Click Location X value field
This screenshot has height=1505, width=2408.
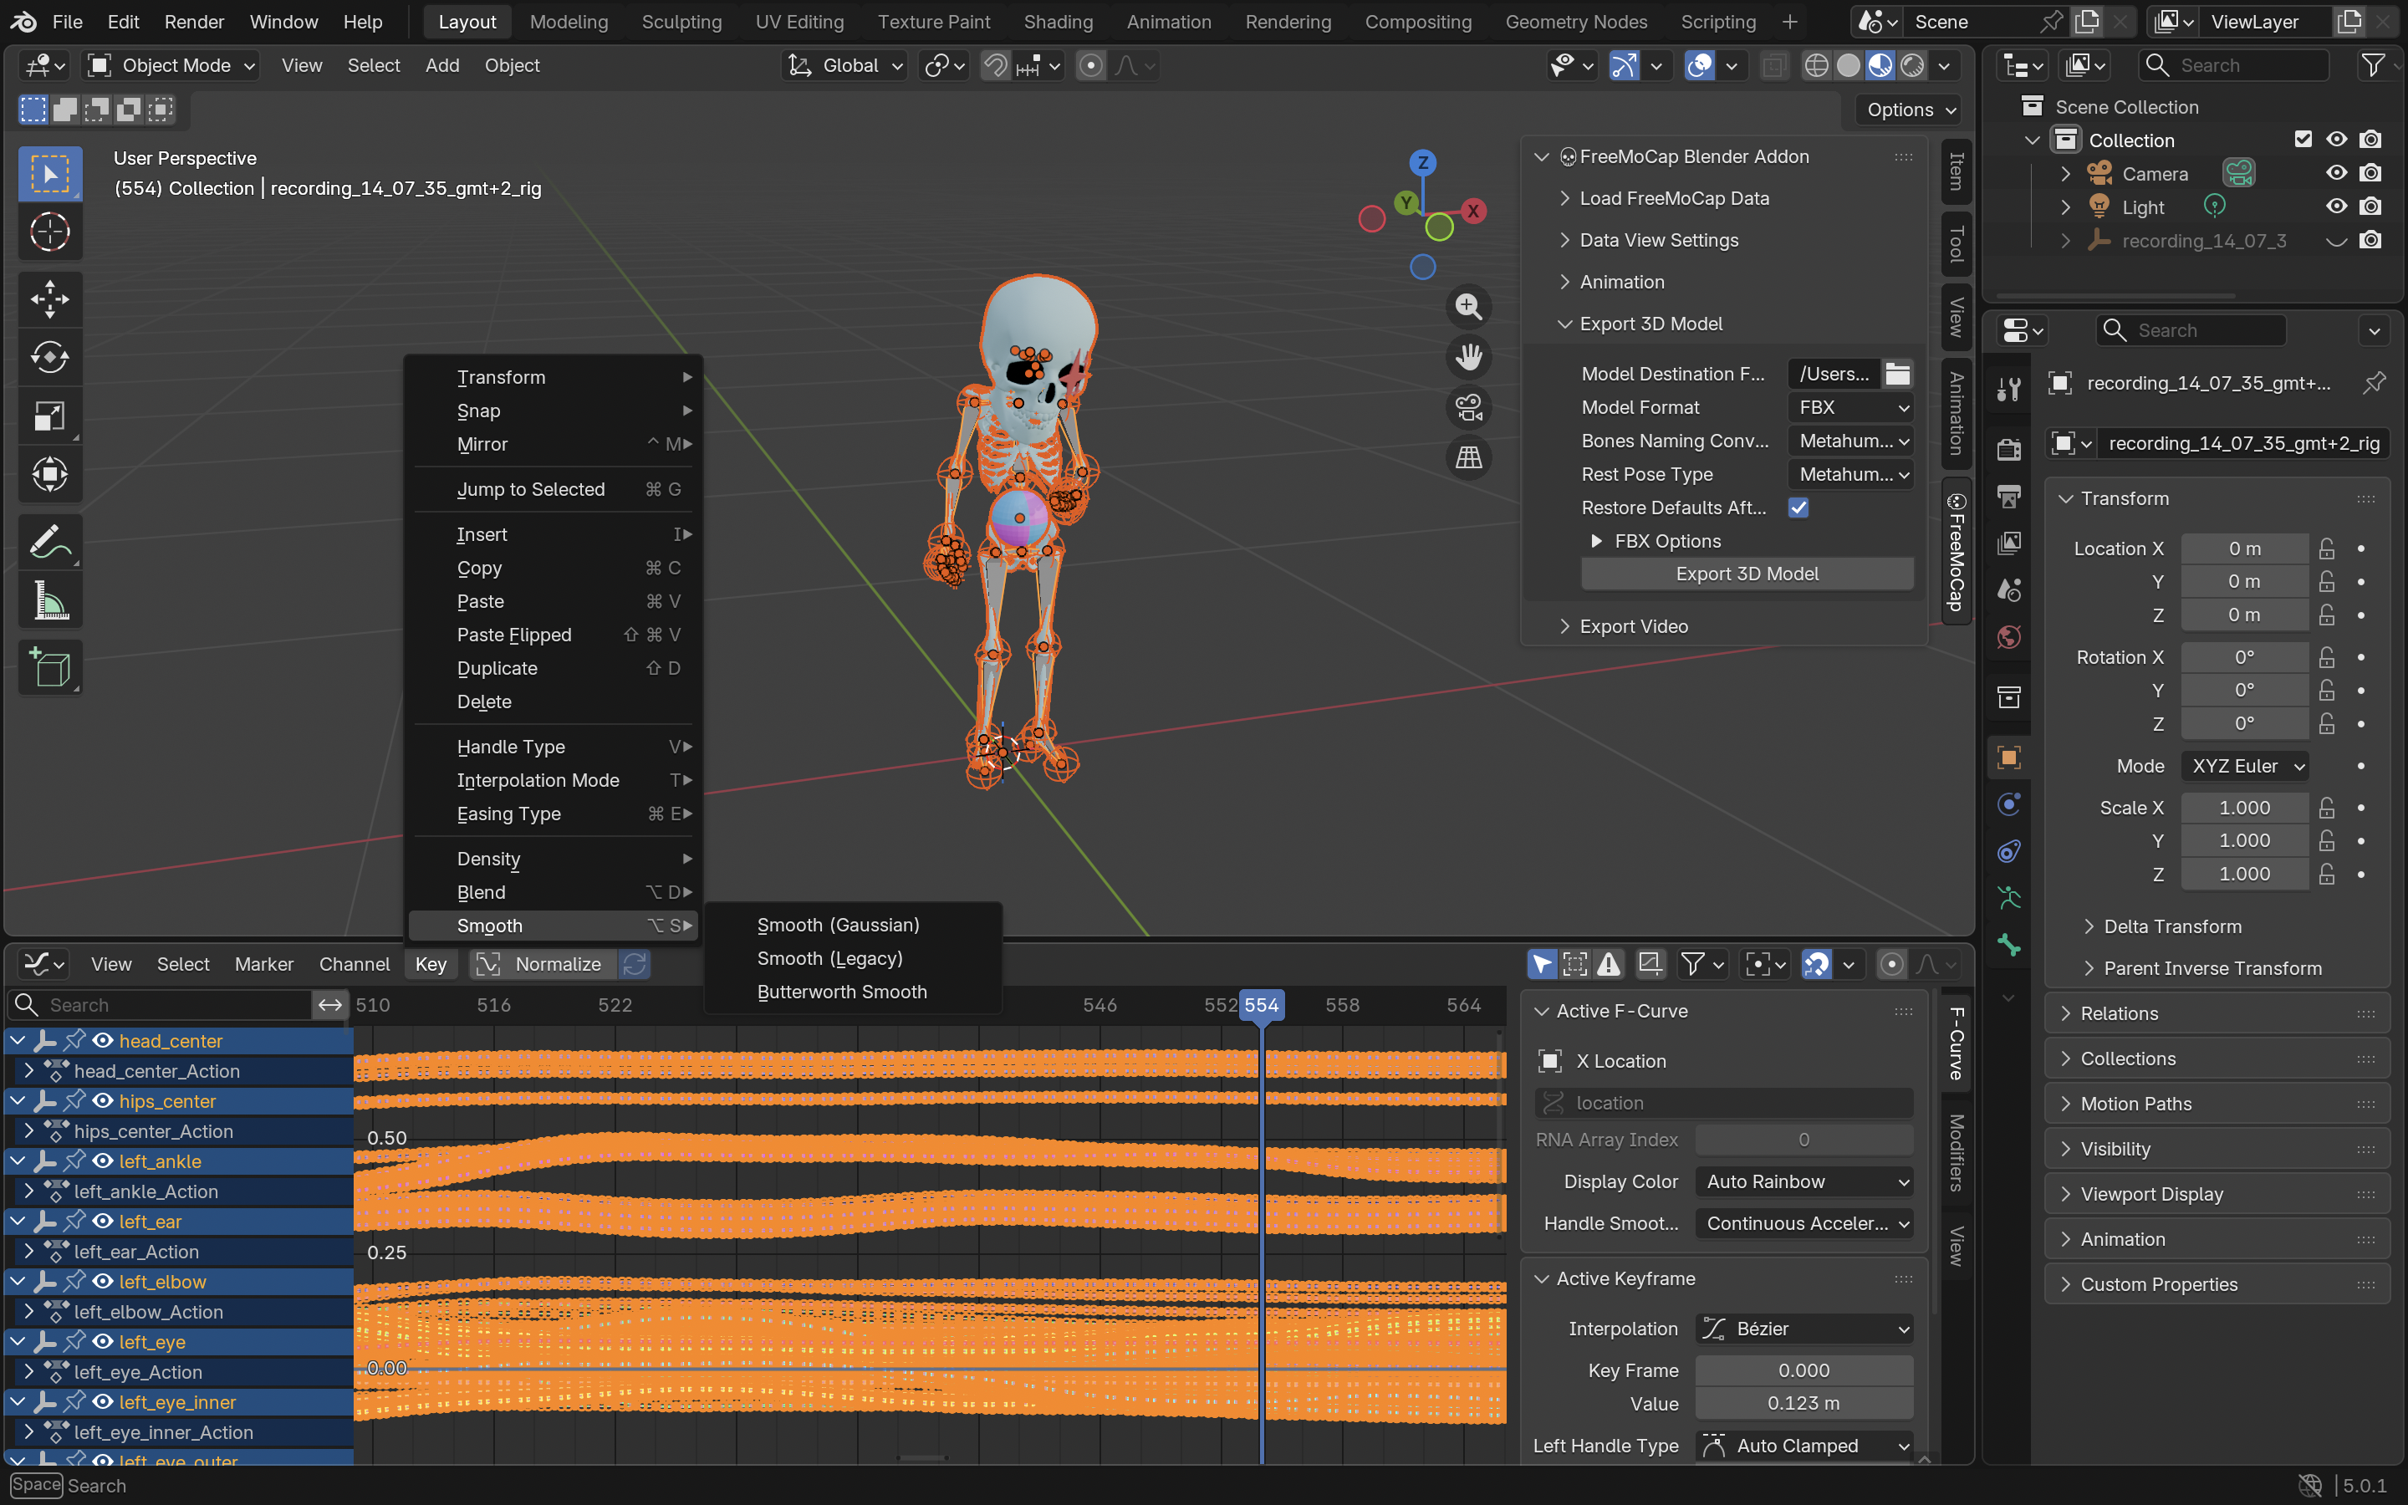[x=2244, y=548]
